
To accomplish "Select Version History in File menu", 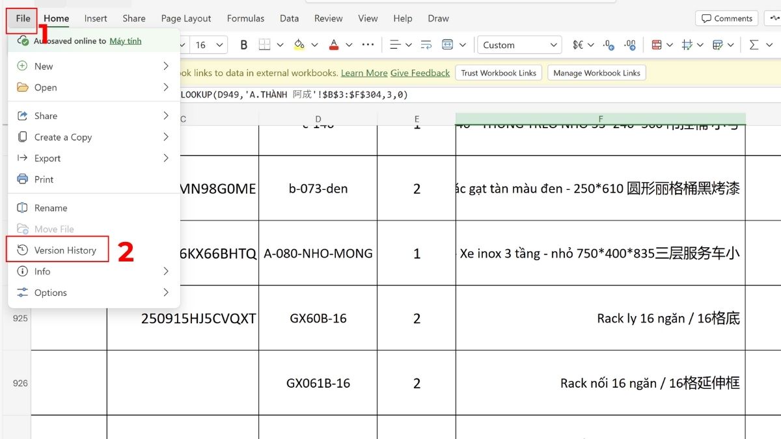I will [x=65, y=250].
